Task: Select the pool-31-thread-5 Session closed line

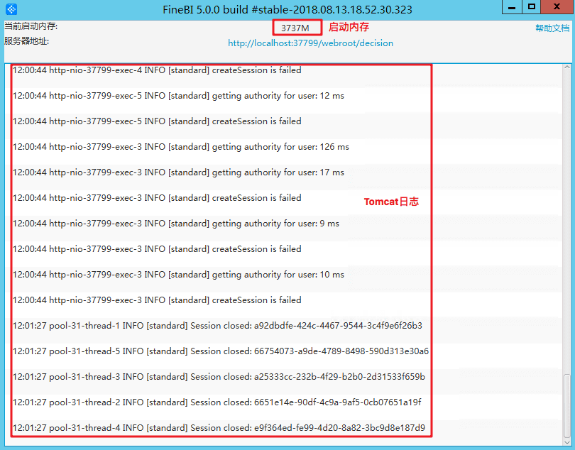Action: (x=221, y=351)
